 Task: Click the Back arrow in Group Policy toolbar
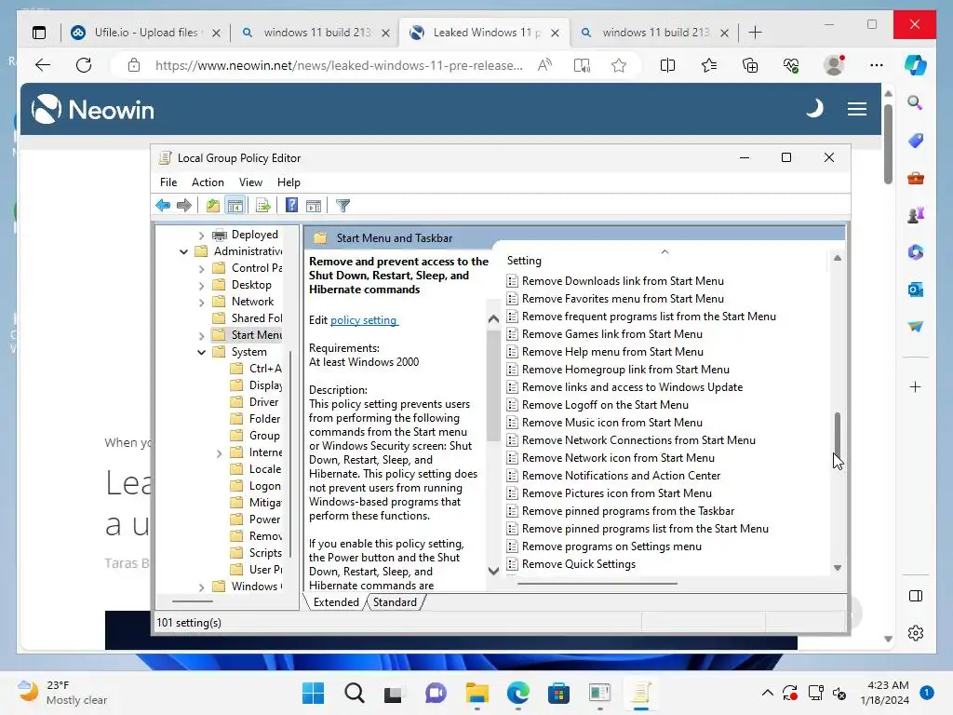tap(163, 206)
